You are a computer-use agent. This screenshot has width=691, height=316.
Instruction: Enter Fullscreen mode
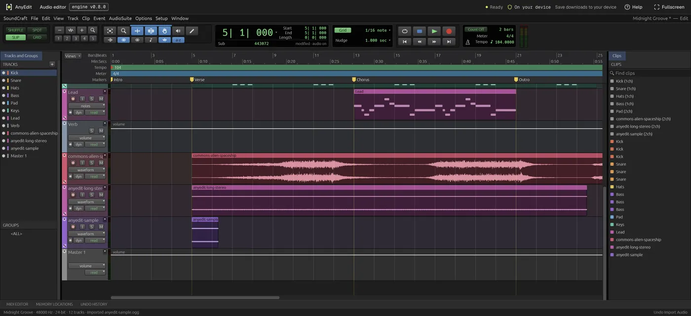coord(669,7)
